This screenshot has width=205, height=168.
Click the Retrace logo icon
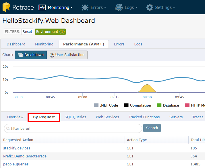click(6, 7)
